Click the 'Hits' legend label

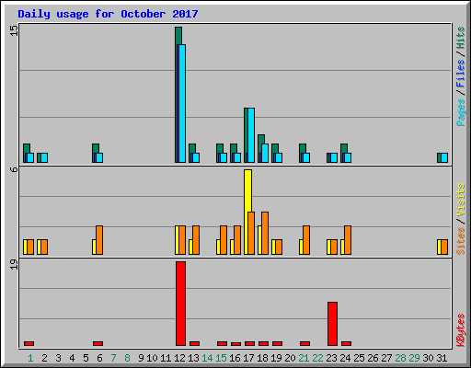point(460,38)
